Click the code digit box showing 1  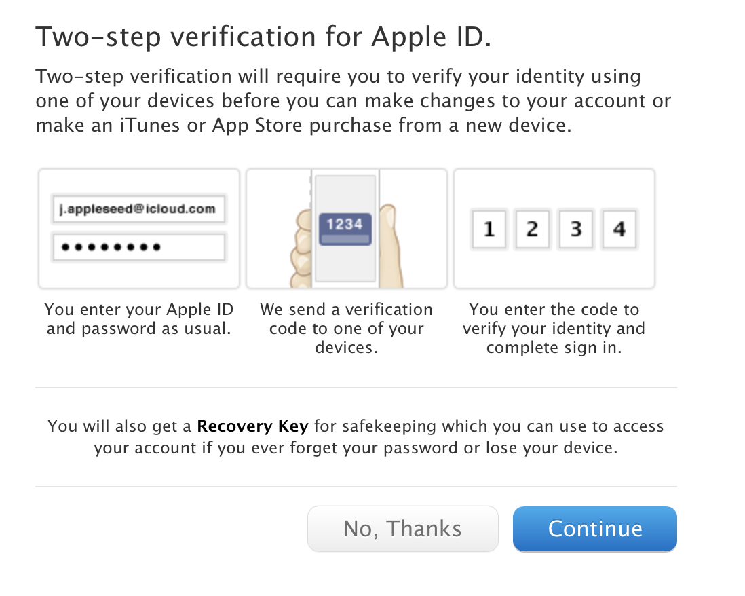(x=489, y=229)
